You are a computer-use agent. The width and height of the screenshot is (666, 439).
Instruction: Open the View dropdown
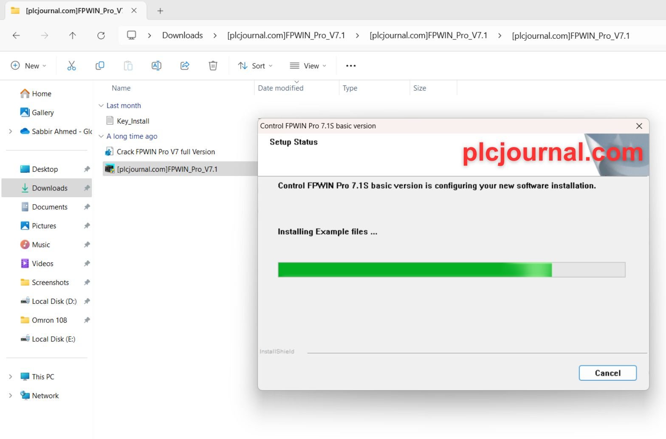click(x=308, y=65)
